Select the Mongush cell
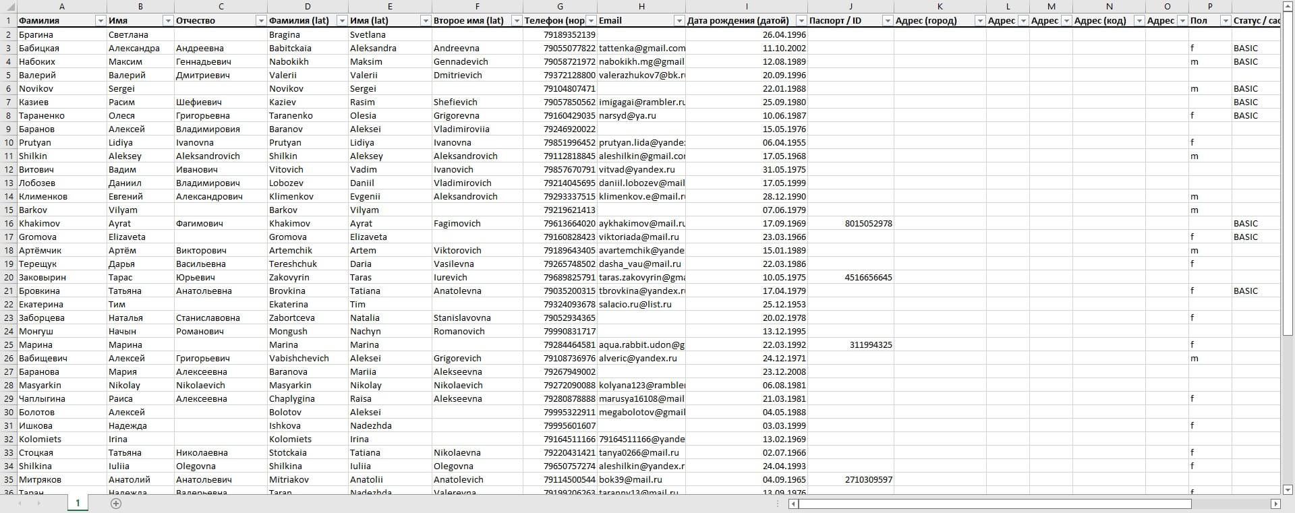This screenshot has height=513, width=1295. (x=308, y=331)
